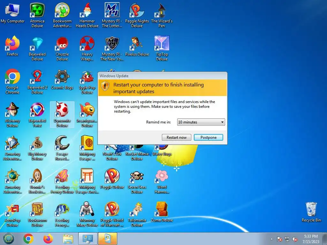Click the Peggle Nights Deluxe icon
The width and height of the screenshot is (327, 245).
(137, 15)
